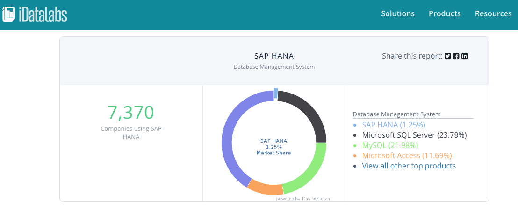Select Microsoft SQL Server (23.79%) legend entry

click(414, 135)
